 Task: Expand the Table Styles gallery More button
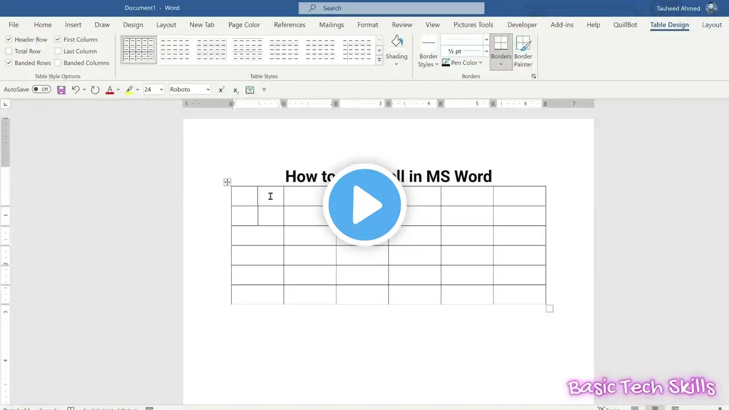tap(379, 60)
